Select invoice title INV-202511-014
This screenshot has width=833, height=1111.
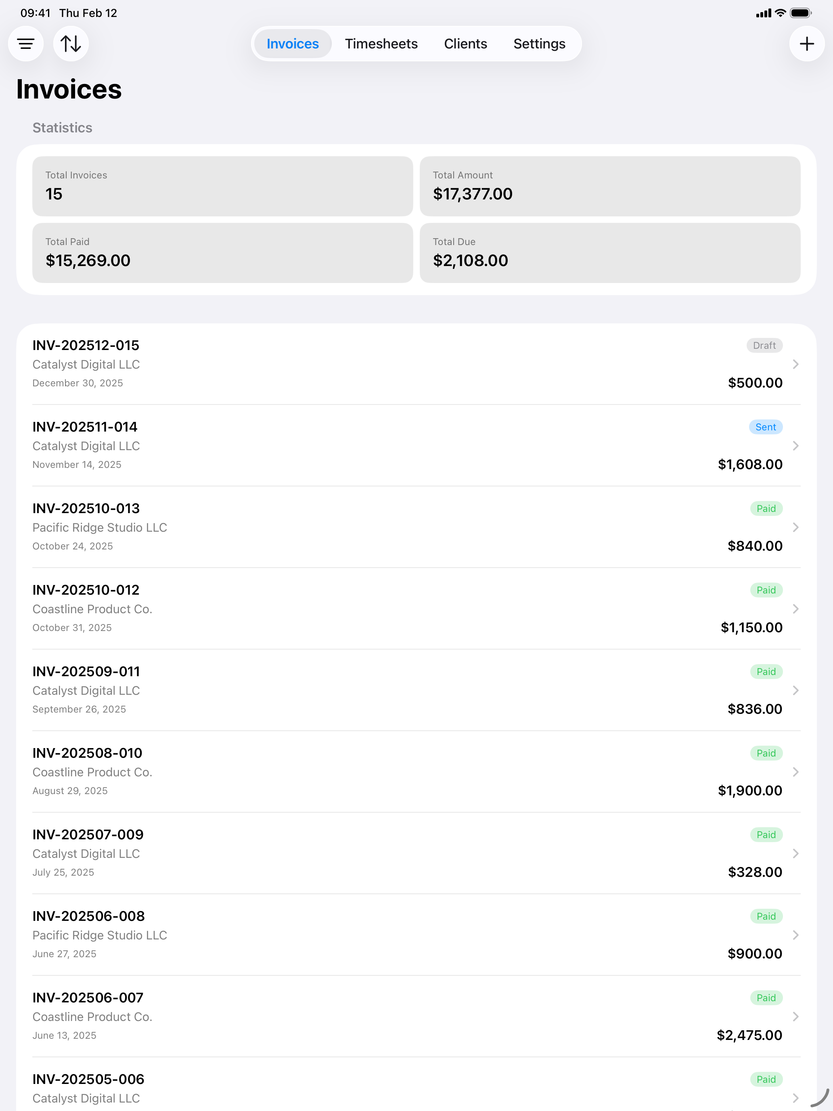[85, 427]
